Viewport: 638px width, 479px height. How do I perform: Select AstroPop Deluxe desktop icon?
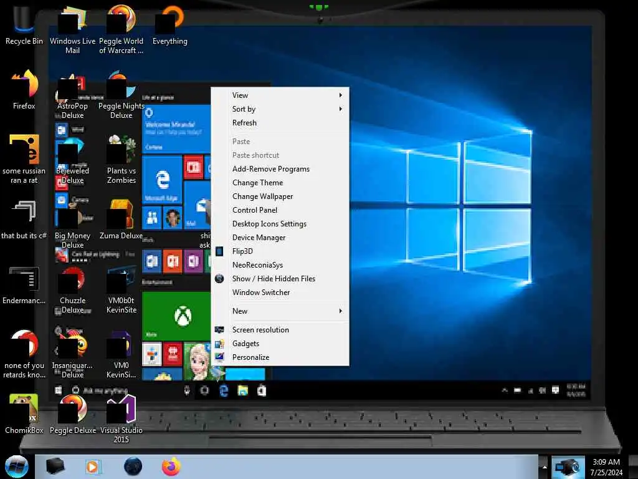[72, 95]
